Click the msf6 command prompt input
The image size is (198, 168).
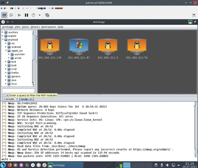click(x=98, y=159)
